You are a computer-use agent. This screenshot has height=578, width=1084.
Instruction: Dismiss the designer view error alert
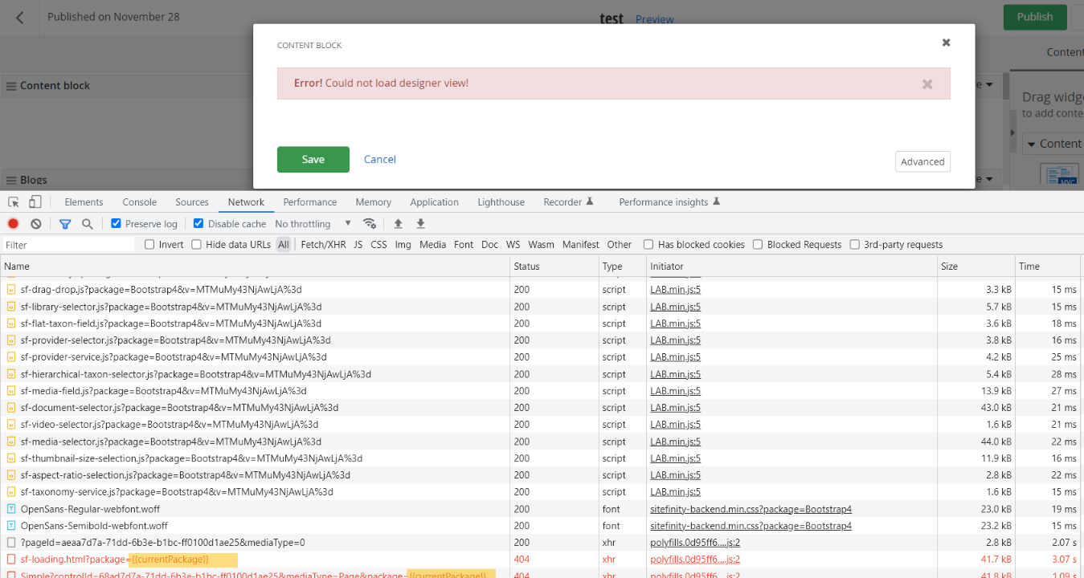click(927, 83)
